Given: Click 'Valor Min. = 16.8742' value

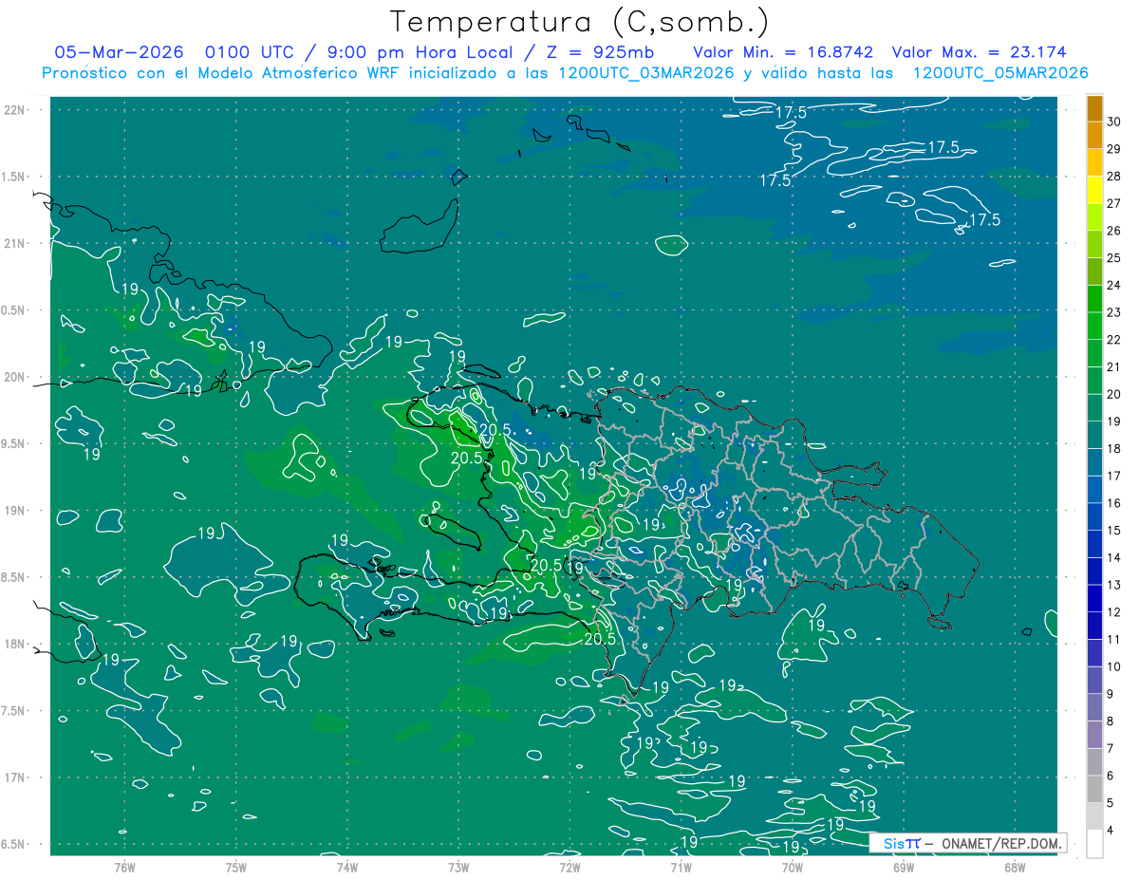Looking at the screenshot, I should point(783,52).
